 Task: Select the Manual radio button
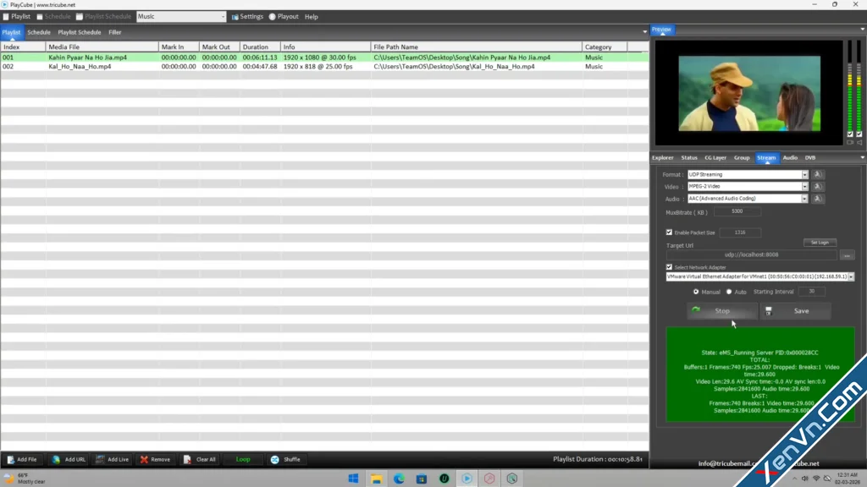pos(696,292)
